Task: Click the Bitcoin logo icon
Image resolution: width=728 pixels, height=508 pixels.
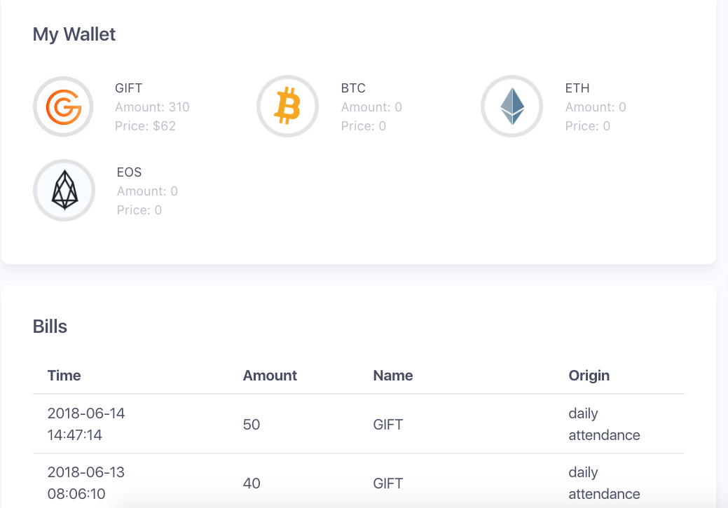Action: (287, 107)
